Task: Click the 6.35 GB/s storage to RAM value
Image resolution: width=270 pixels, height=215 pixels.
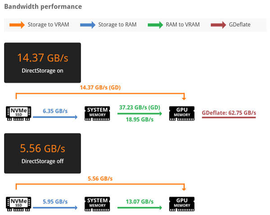Action: [x=55, y=110]
